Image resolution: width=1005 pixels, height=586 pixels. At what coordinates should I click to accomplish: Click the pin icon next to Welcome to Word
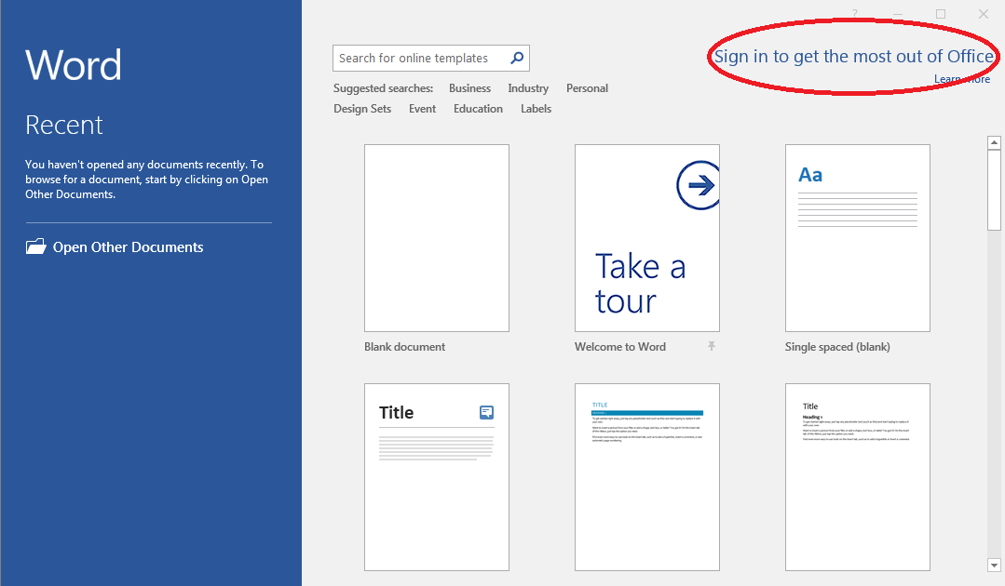point(712,346)
